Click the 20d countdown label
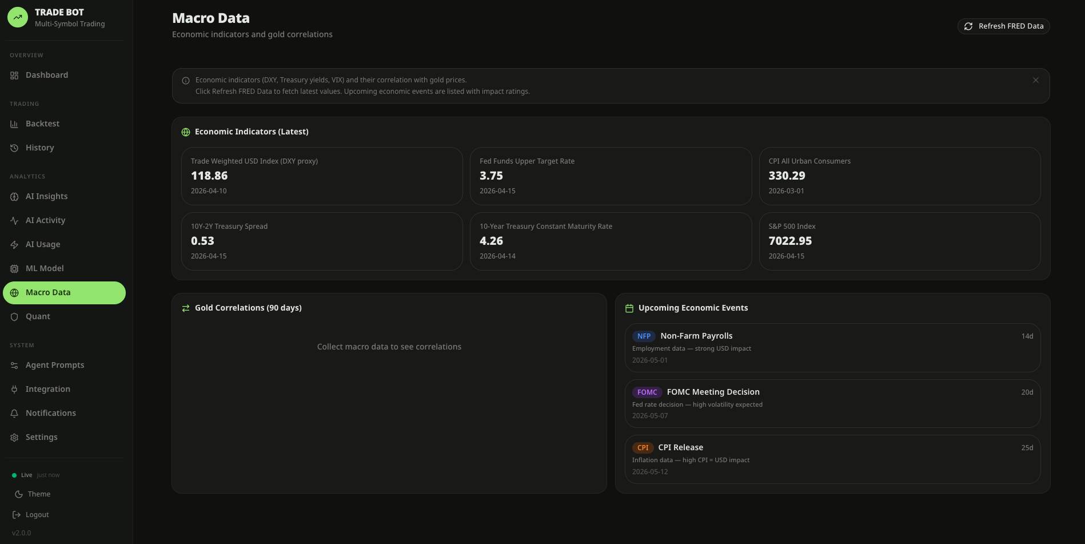 pos(1027,392)
